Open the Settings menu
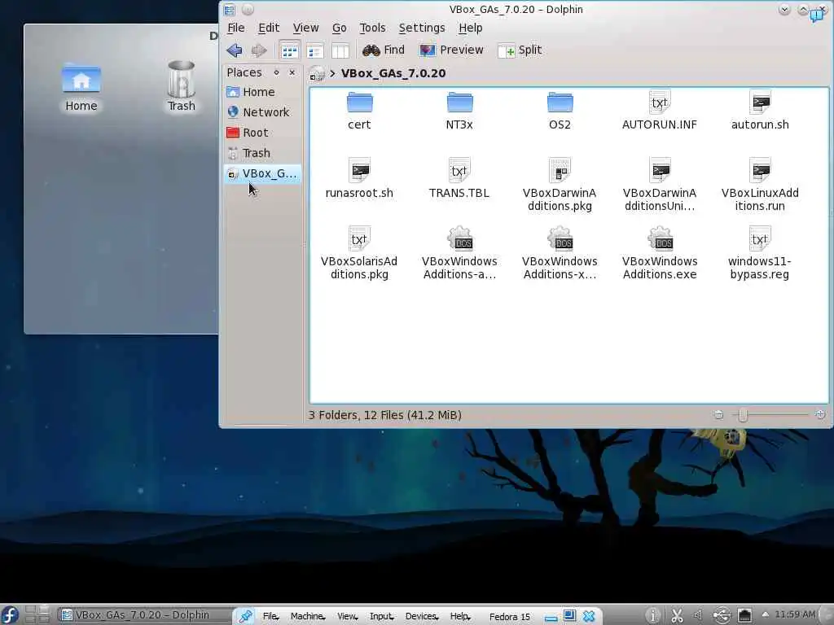834x625 pixels. 422,28
